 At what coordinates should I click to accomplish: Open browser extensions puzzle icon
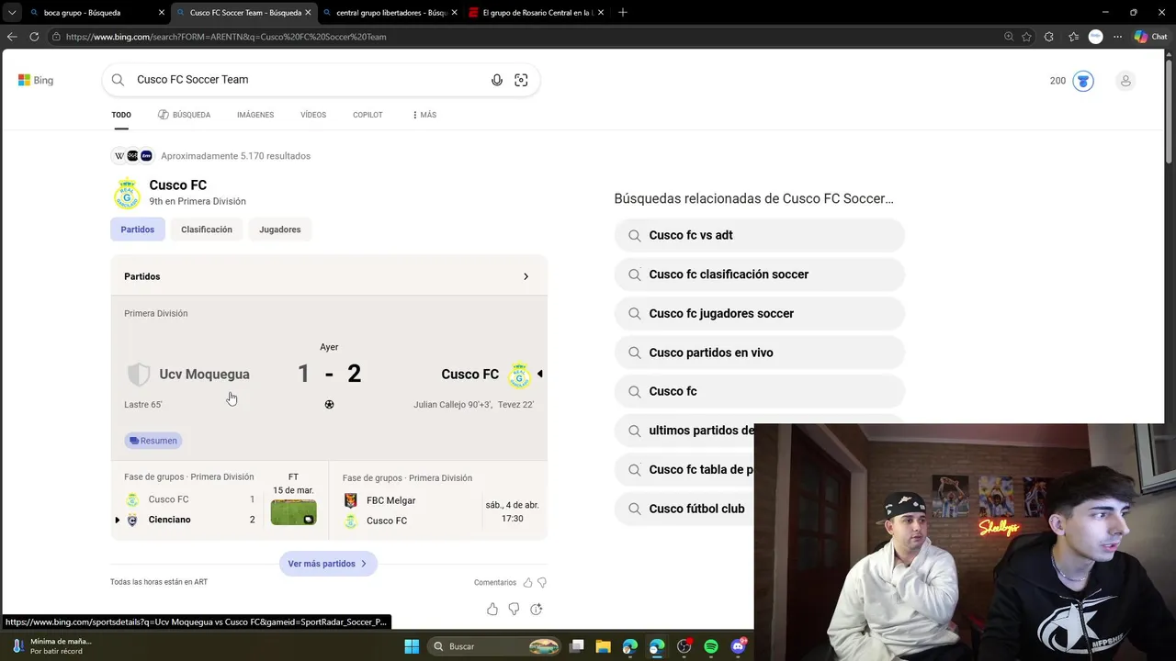(1049, 37)
